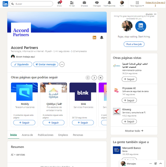Open the Empleos briefcase icon
166x167 pixels.
[85, 4]
